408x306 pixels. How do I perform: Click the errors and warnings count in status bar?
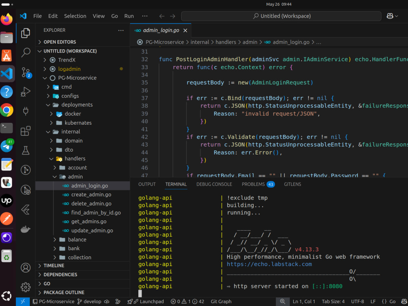coord(187,302)
